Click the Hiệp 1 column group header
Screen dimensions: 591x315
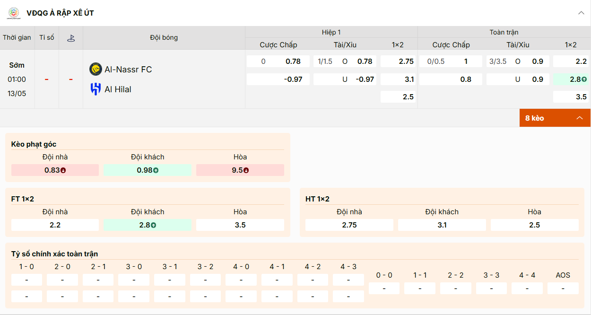(x=331, y=32)
